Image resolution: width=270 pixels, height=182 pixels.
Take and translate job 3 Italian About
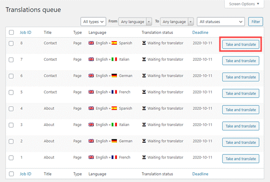point(241,126)
